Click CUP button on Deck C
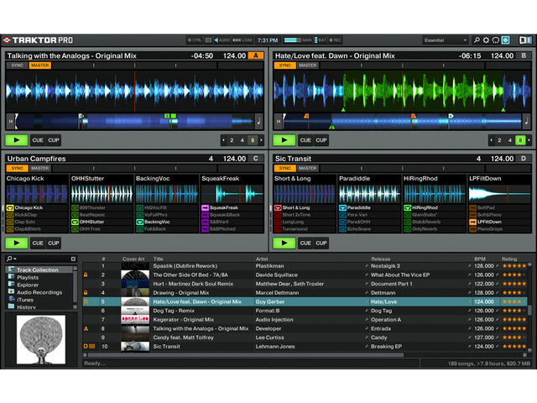 tap(54, 243)
